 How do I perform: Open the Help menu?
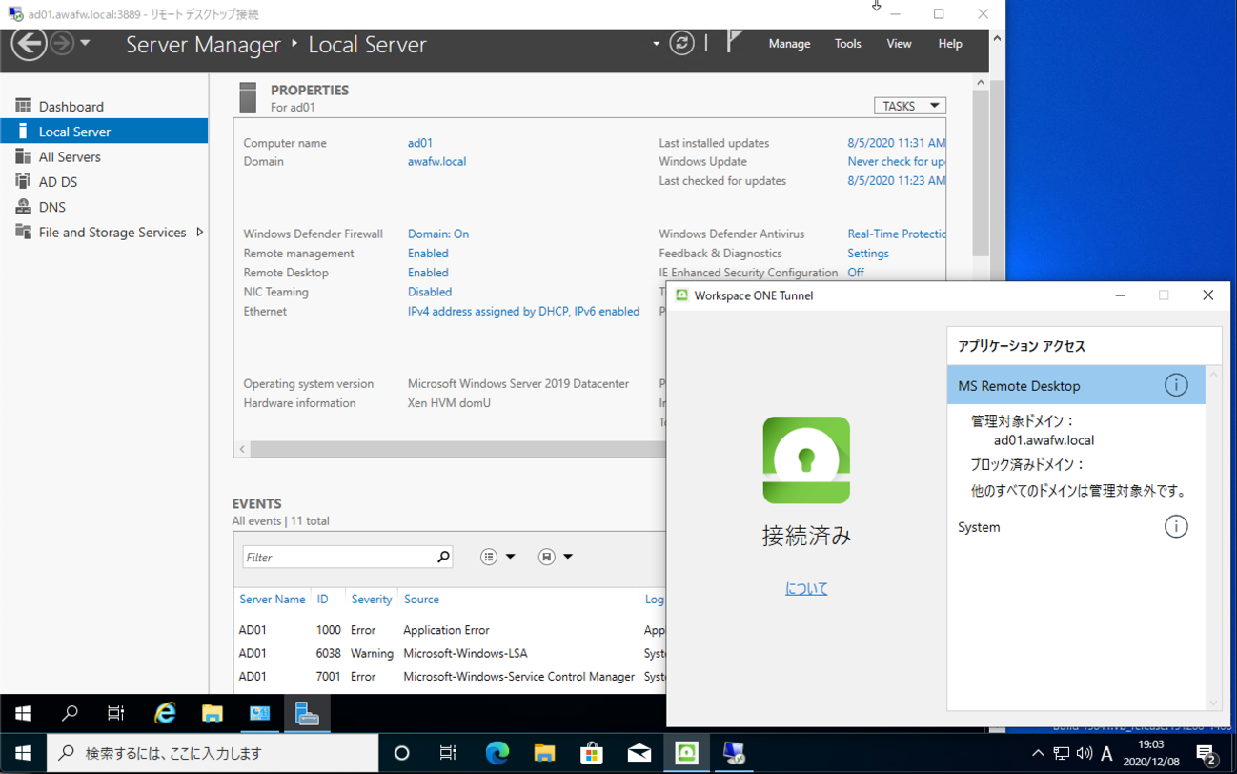(950, 44)
